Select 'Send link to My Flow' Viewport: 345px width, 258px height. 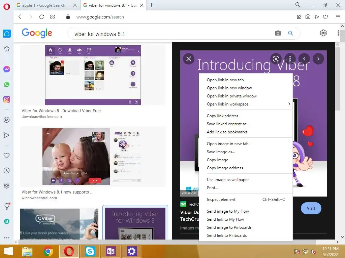(246, 219)
